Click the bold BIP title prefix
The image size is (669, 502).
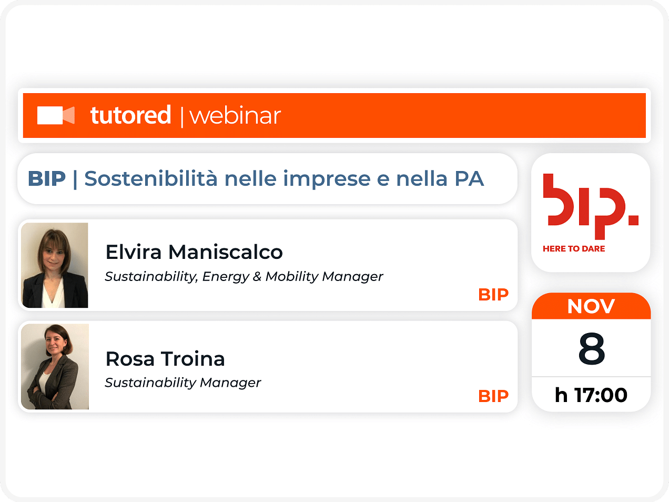pyautogui.click(x=47, y=179)
